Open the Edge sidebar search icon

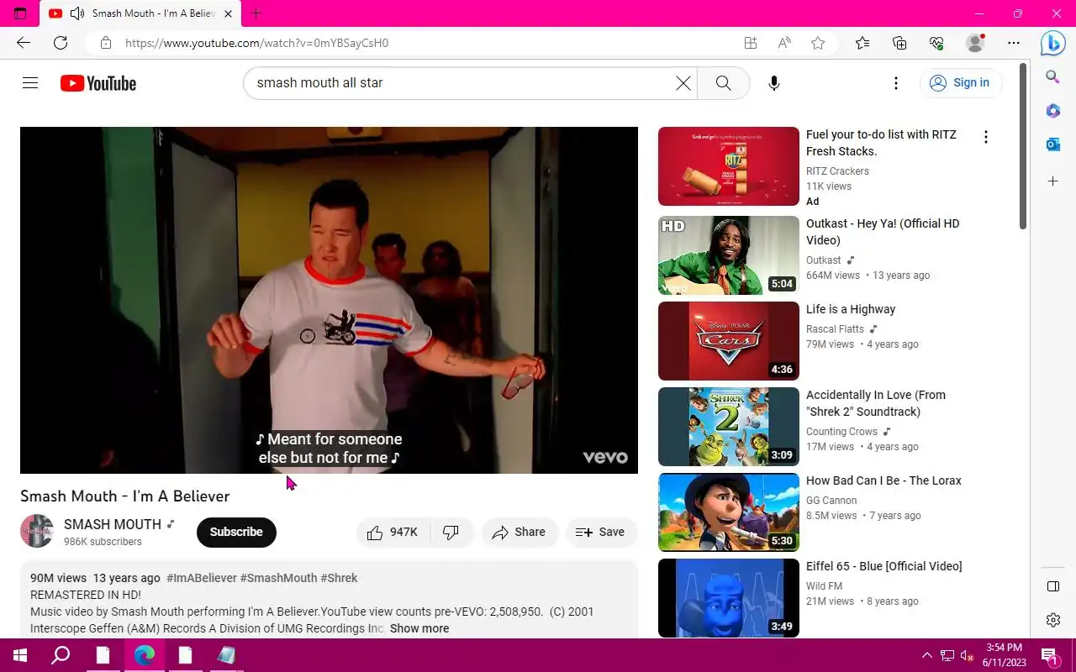pyautogui.click(x=1052, y=77)
